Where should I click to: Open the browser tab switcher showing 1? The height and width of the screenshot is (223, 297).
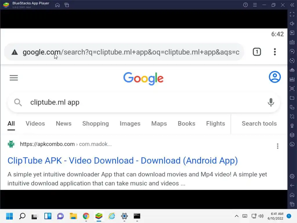point(257,52)
